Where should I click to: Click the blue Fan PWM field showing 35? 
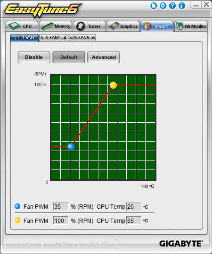pos(61,207)
